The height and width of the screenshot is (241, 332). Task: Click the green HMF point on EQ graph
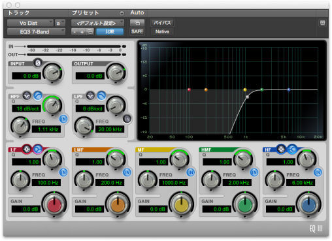click(x=262, y=89)
